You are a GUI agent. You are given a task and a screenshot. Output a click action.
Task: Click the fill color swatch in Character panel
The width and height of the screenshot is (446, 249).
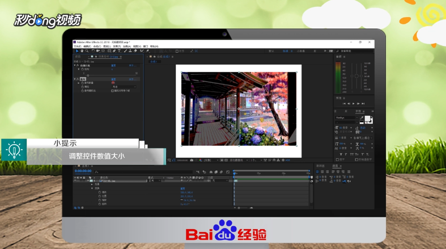(x=367, y=119)
